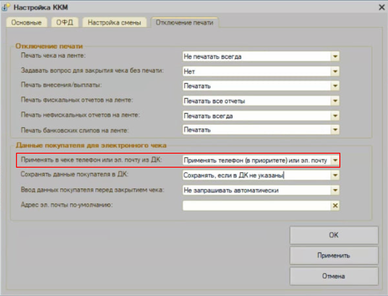Expand Печать нефискальных отчетов на ленте dropdown
The height and width of the screenshot is (296, 388).
pos(335,115)
